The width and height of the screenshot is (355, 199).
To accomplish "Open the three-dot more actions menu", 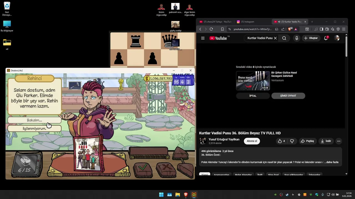I will coord(339,141).
